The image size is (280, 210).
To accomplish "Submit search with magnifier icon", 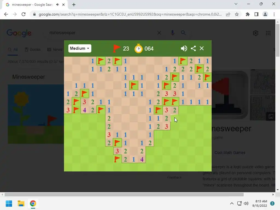I will tap(183, 33).
